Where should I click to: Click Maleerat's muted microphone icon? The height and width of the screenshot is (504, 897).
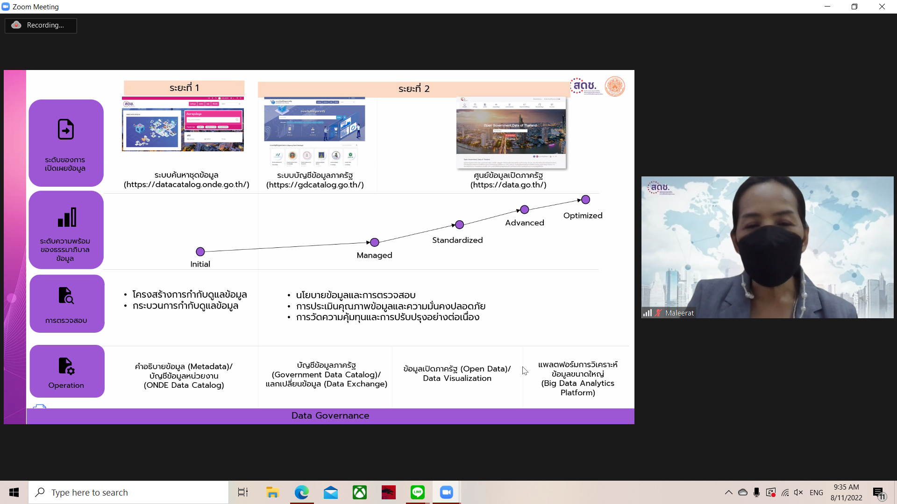coord(659,313)
